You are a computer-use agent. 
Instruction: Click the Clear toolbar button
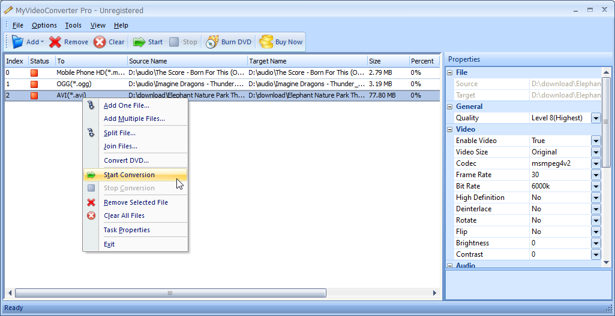pos(109,42)
